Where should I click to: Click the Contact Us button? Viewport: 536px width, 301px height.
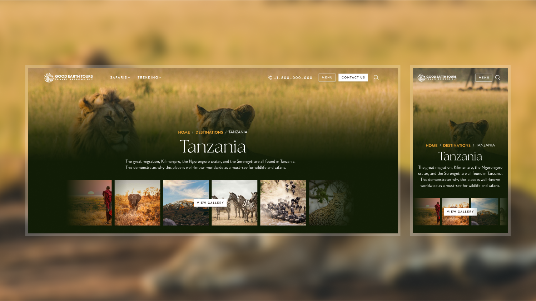click(353, 77)
